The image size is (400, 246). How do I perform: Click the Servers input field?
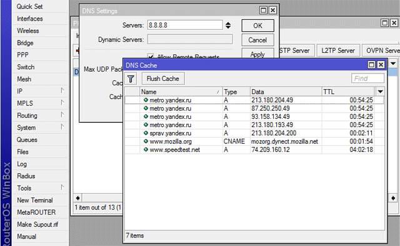point(185,25)
